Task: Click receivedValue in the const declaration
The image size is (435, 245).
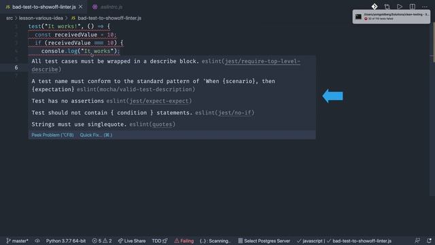Action: 75,35
